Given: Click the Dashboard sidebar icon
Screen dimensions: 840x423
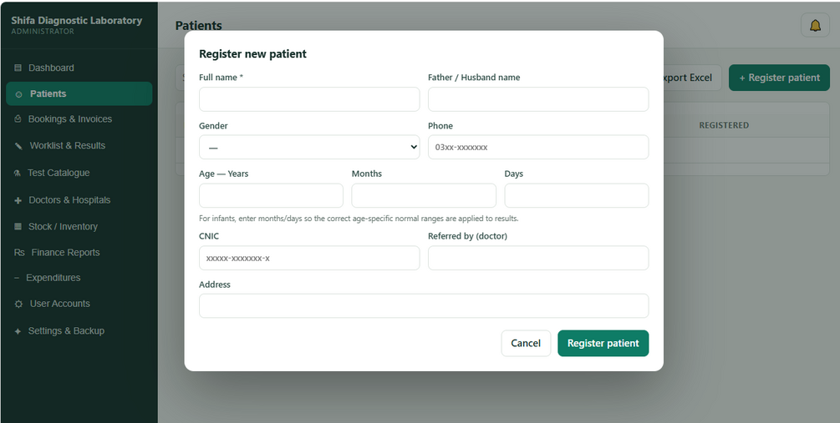Looking at the screenshot, I should pos(18,68).
